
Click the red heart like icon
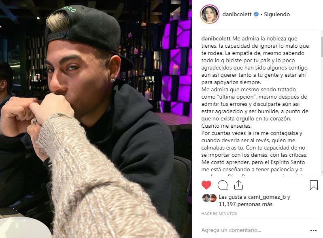tap(206, 185)
